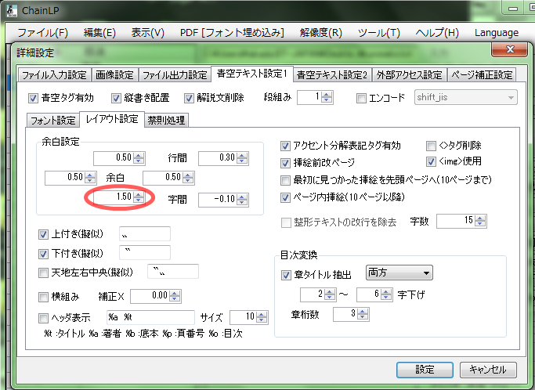535x390 pixels.
Task: Toggle 解説文削除 checkbox
Action: tap(189, 98)
